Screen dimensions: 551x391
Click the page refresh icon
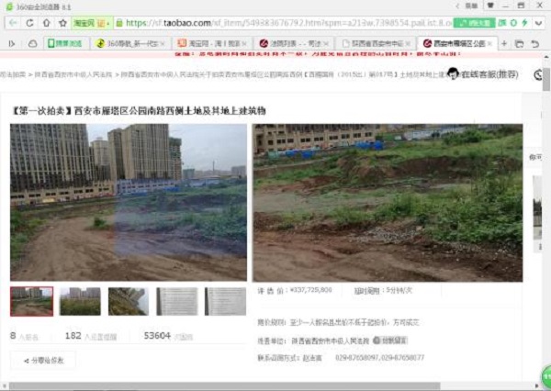point(28,22)
